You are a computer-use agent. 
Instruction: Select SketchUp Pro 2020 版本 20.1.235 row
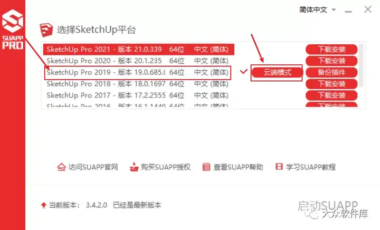click(138, 61)
